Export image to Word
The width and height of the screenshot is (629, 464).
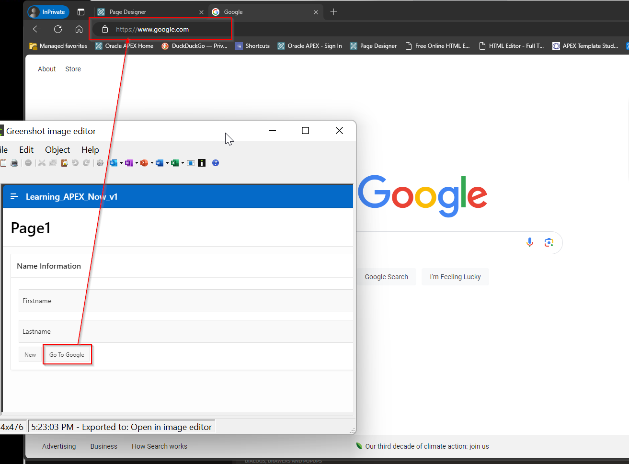pos(160,163)
